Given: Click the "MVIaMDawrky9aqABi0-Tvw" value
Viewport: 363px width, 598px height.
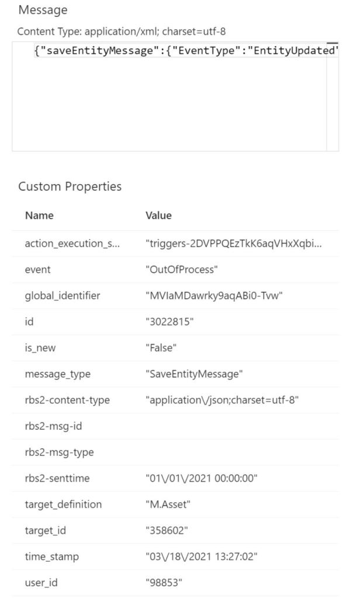Looking at the screenshot, I should [x=214, y=295].
